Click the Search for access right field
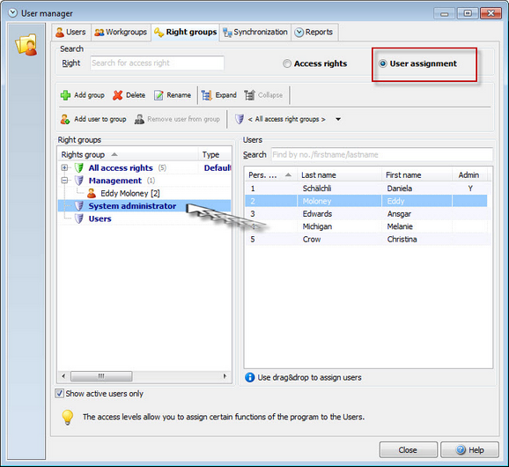Viewport: 509px width, 467px height. (x=157, y=63)
